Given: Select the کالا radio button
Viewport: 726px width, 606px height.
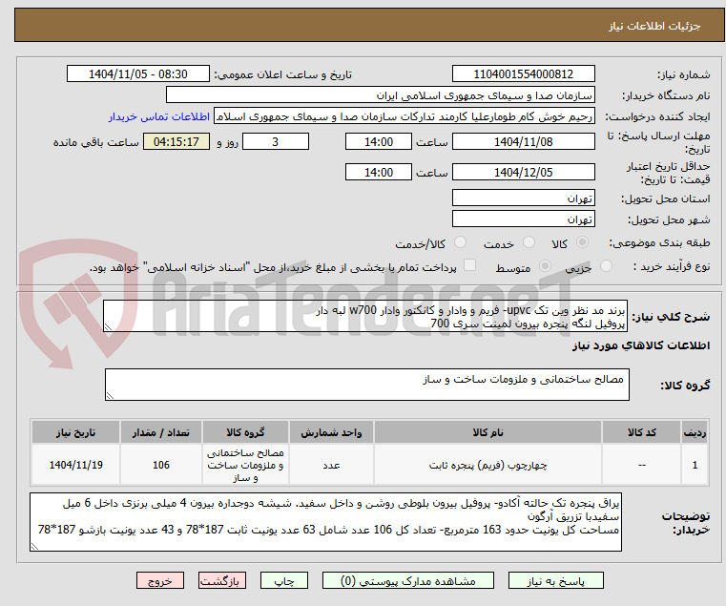Looking at the screenshot, I should click(x=583, y=242).
